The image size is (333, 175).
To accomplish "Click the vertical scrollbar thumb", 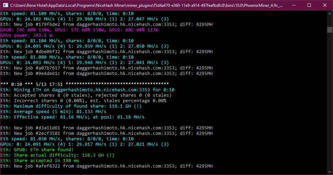I will tap(330, 30).
